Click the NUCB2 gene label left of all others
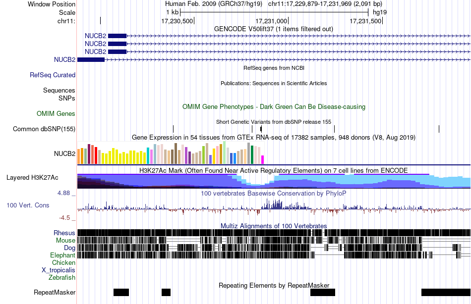 (x=64, y=60)
